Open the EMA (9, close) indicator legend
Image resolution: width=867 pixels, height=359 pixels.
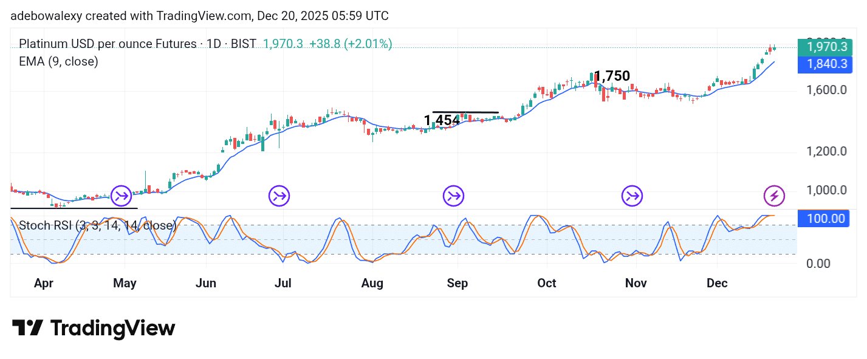point(58,61)
